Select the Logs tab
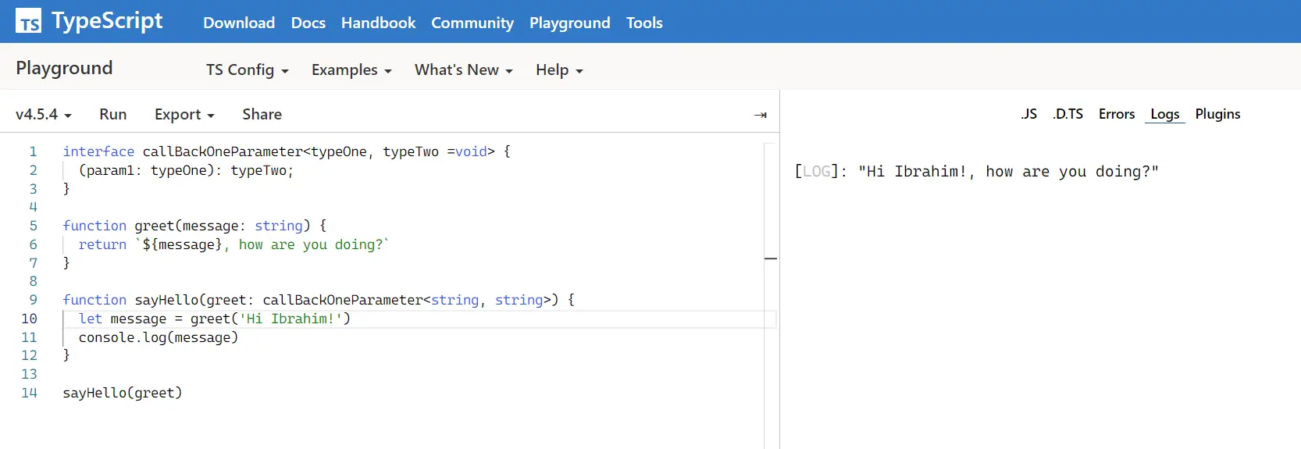The height and width of the screenshot is (449, 1301). (x=1165, y=114)
